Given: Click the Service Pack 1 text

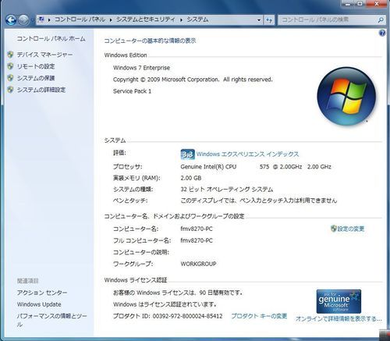Looking at the screenshot, I should click(132, 91).
